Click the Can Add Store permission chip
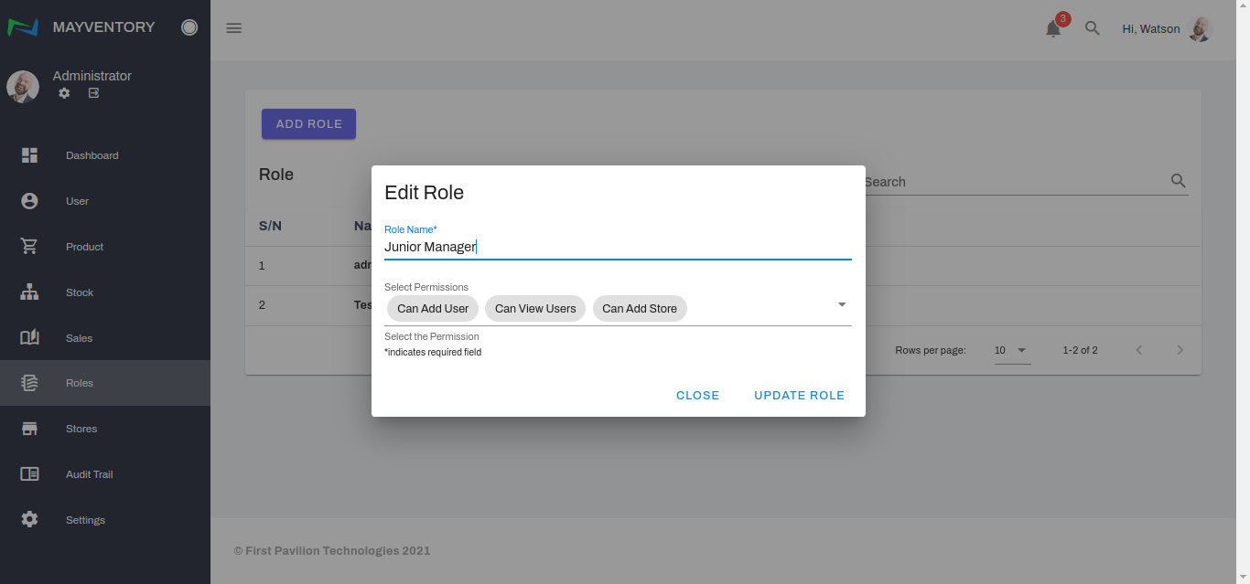1250x584 pixels. [640, 309]
